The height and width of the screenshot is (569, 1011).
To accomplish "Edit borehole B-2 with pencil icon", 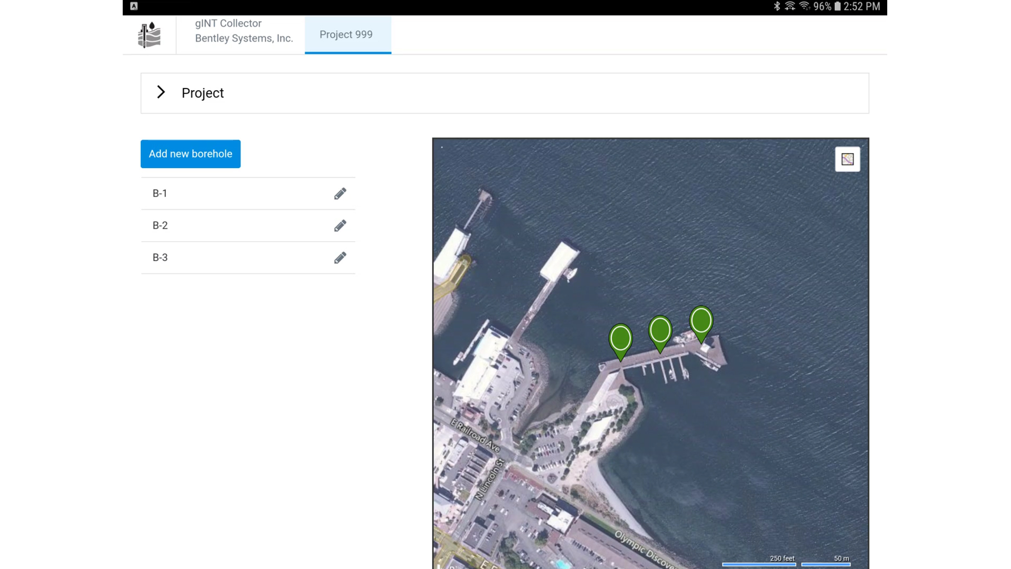I will (340, 226).
